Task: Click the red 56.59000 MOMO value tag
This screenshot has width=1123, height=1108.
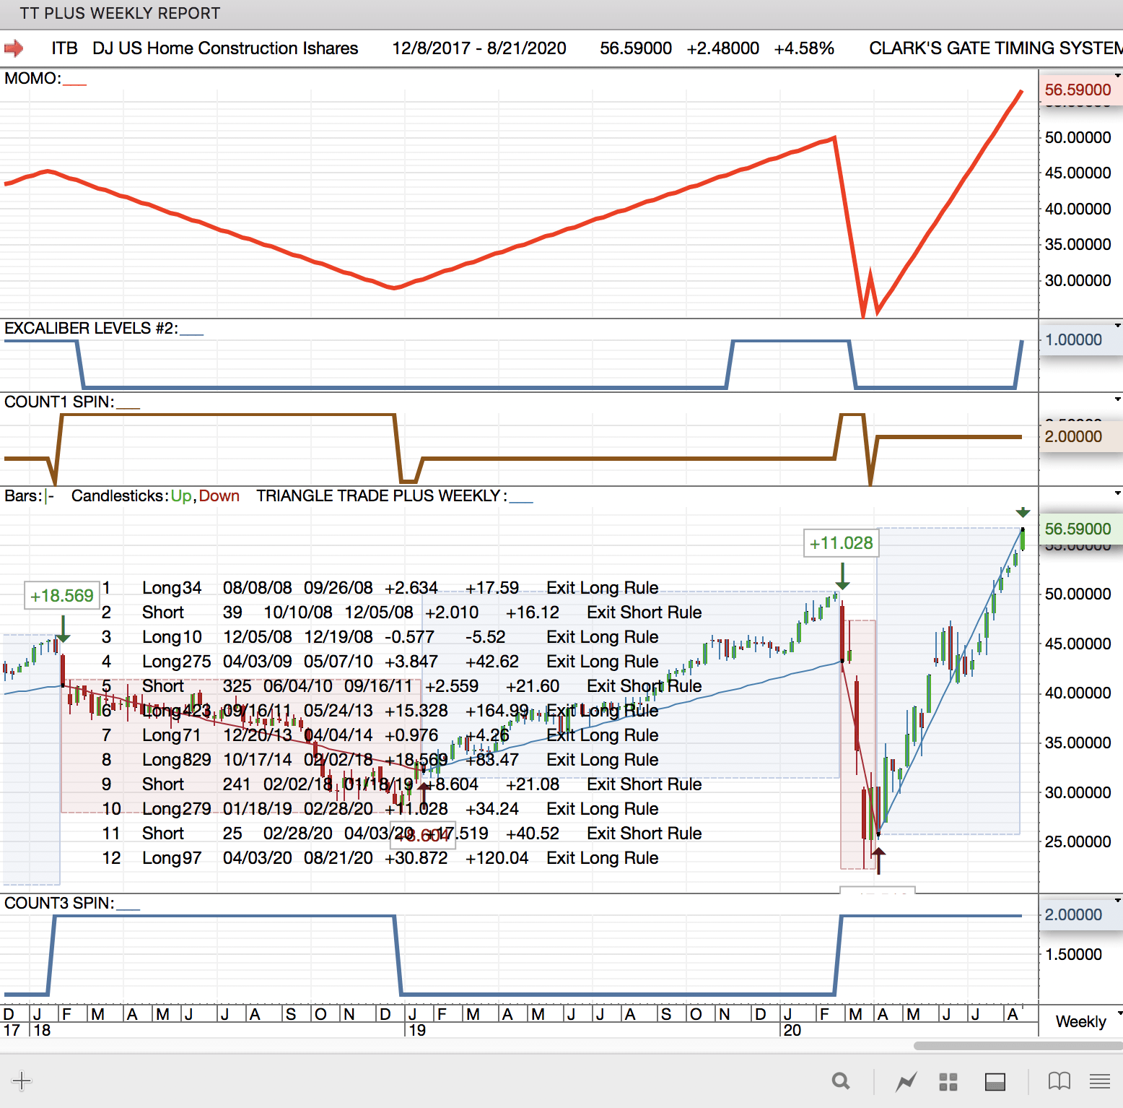Action: coord(1080,90)
